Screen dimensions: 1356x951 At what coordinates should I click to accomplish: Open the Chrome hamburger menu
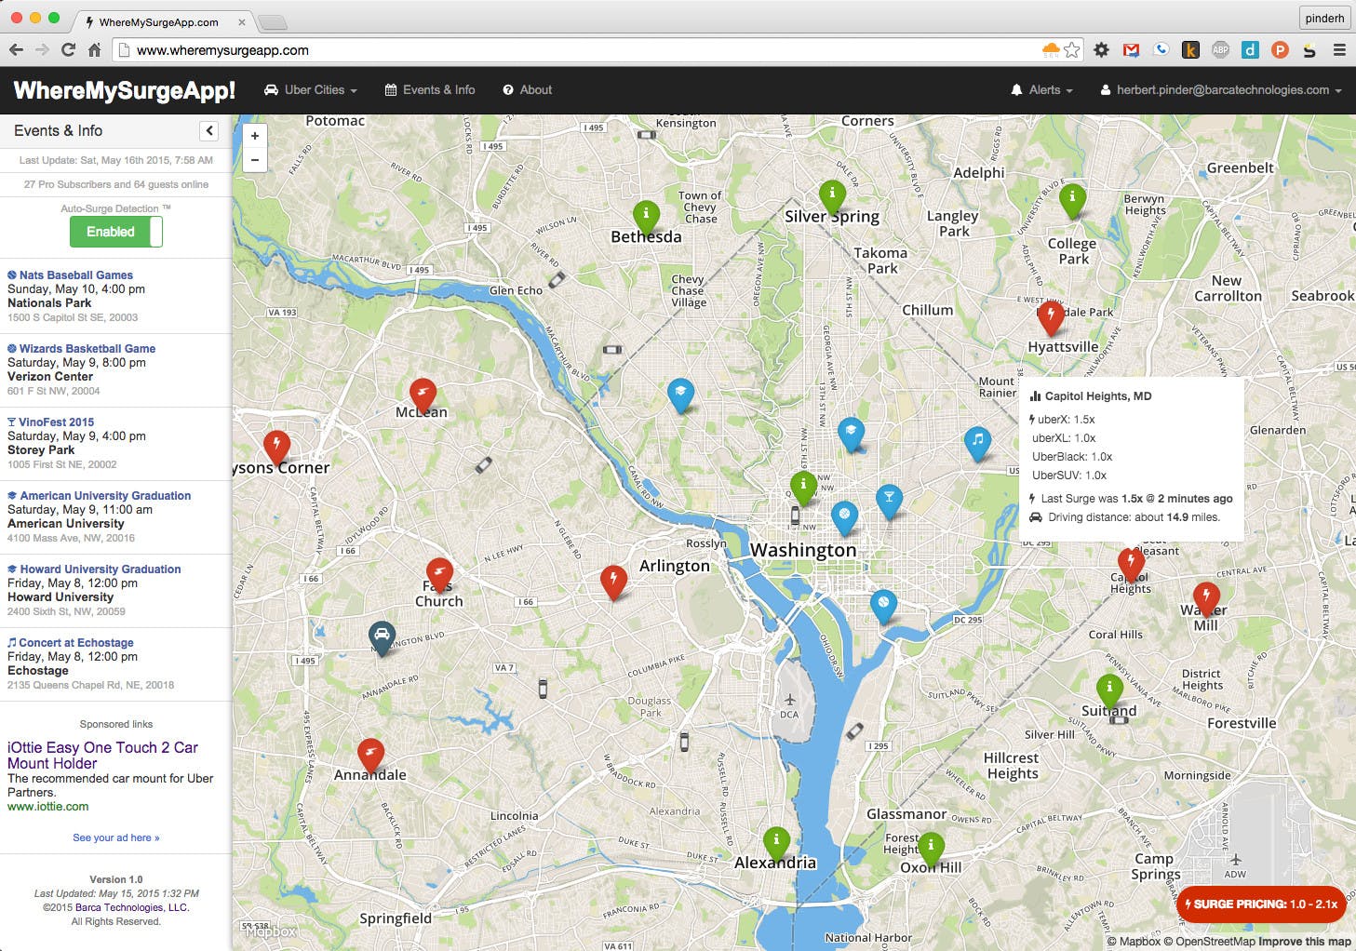[1339, 50]
